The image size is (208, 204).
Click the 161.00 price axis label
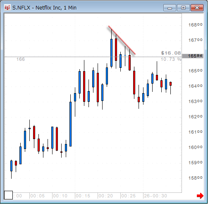tap(195, 132)
